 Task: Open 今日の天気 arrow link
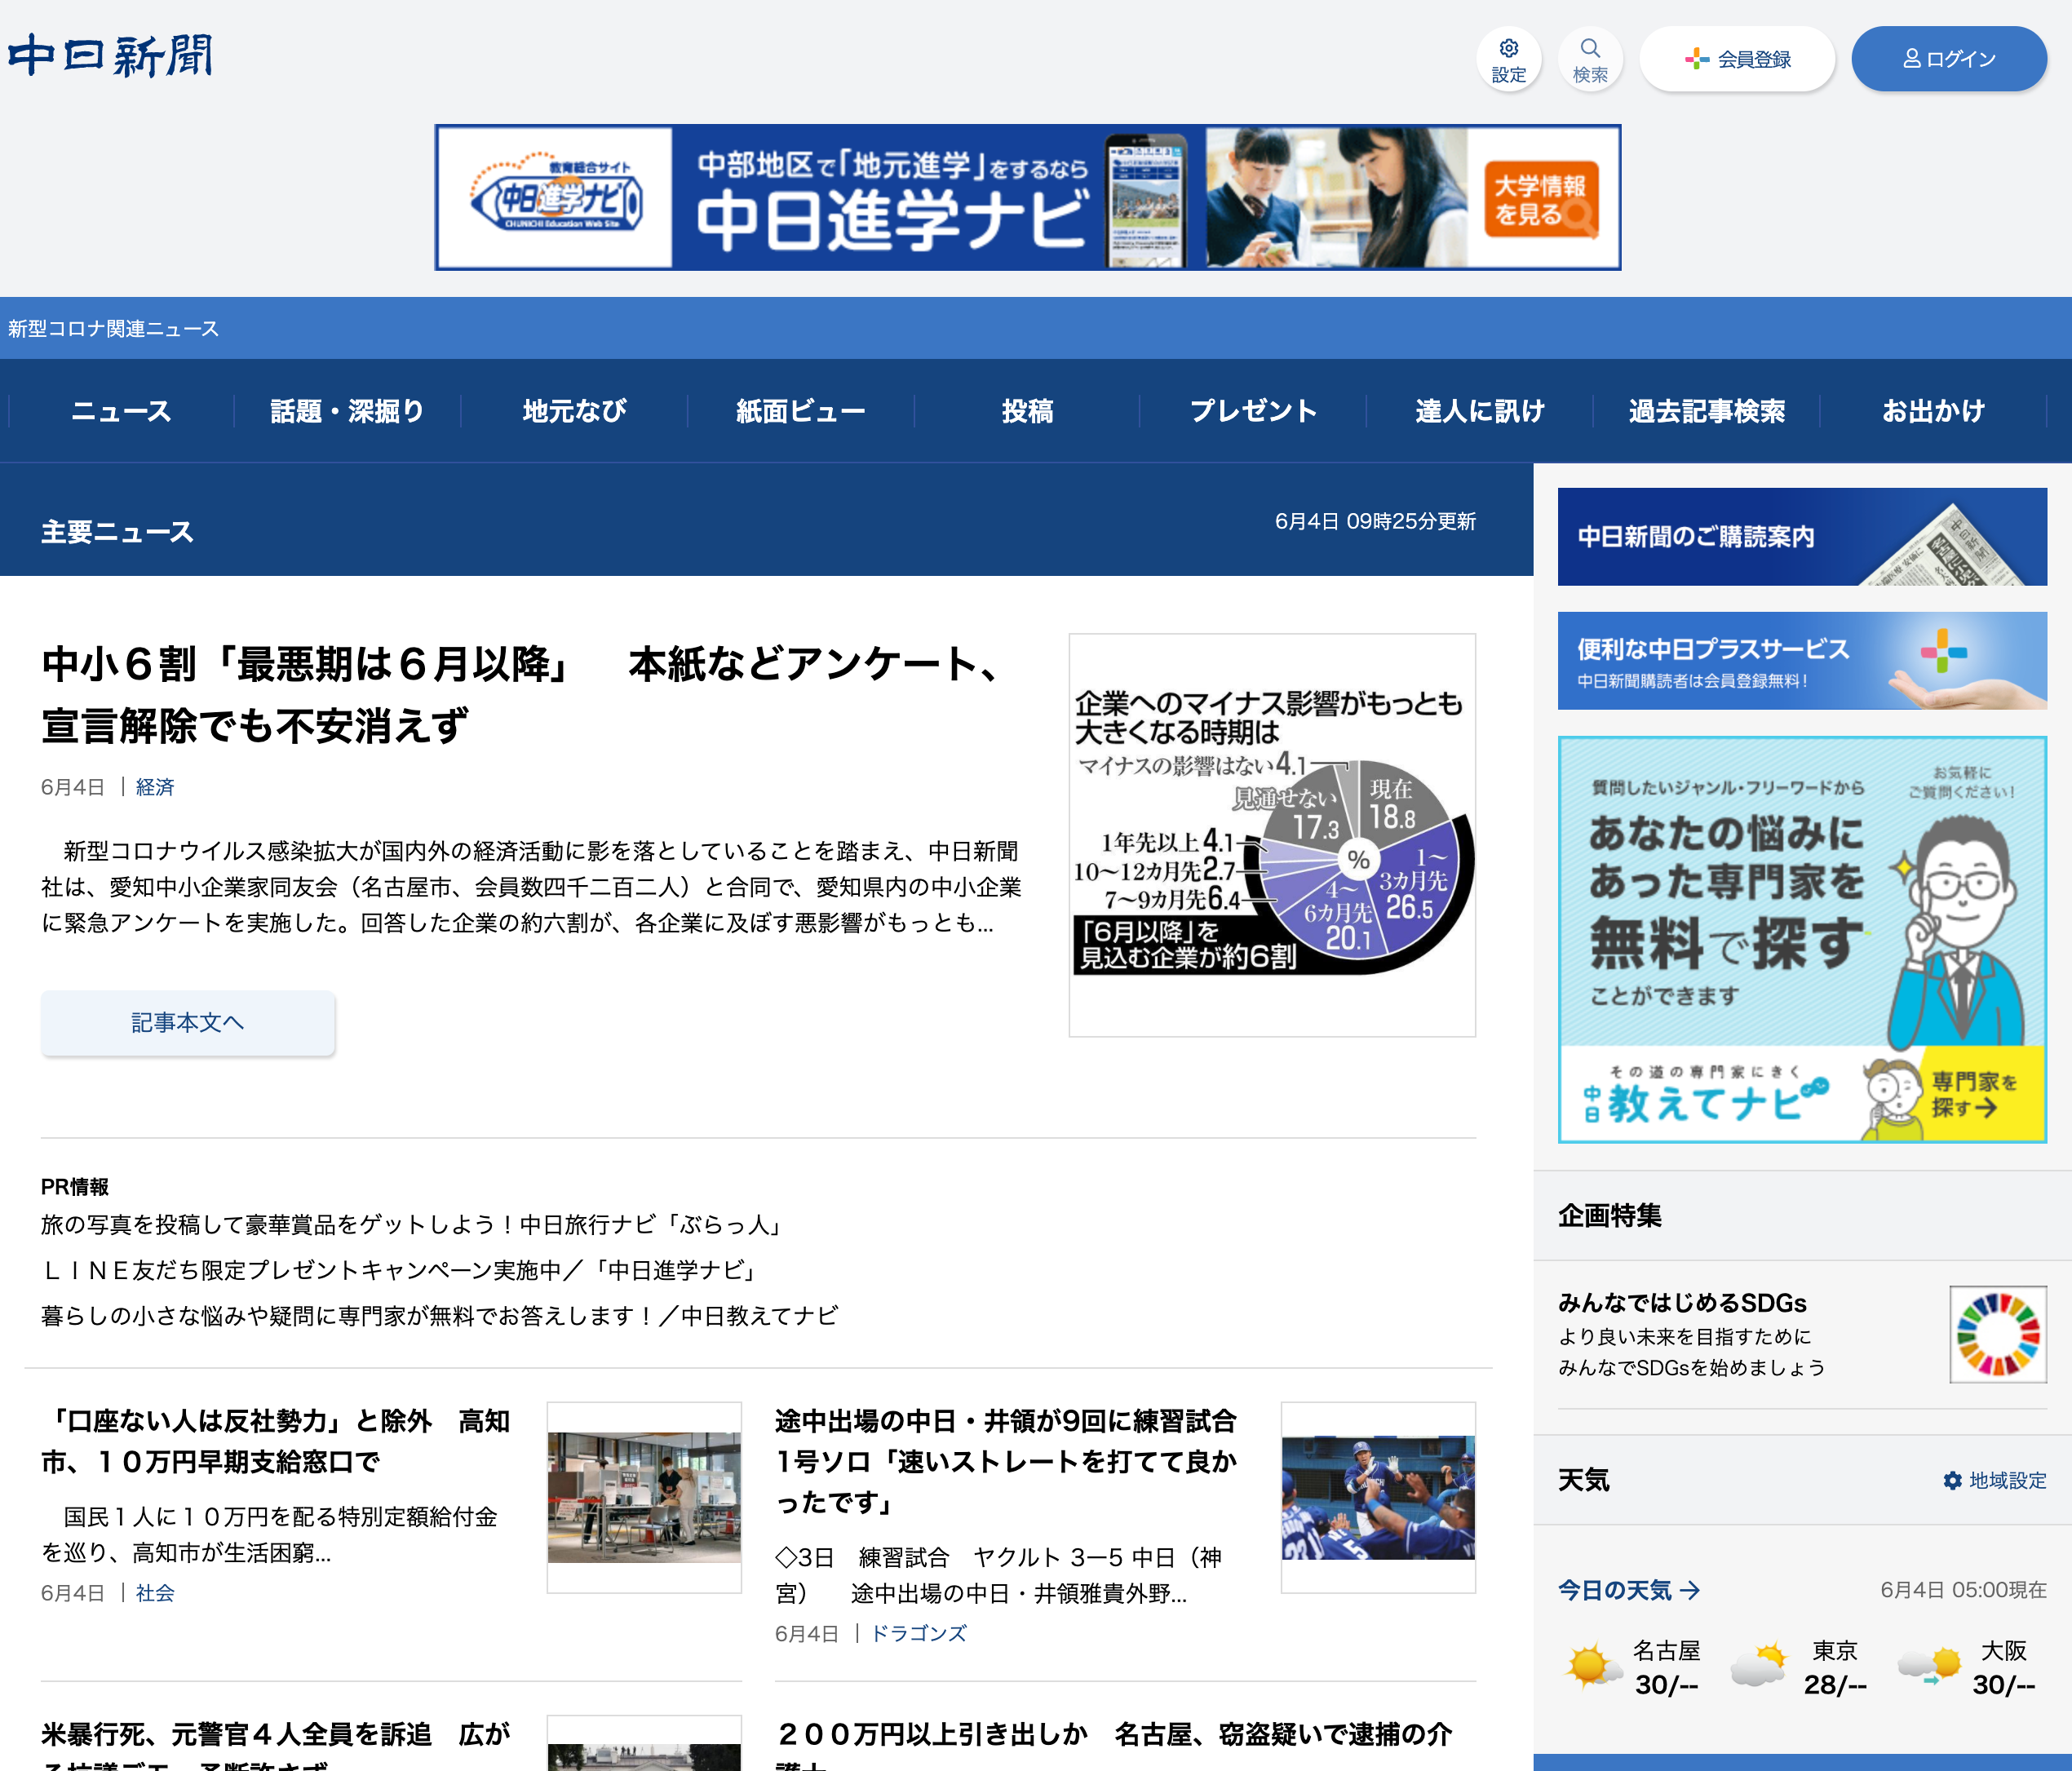[1629, 1590]
